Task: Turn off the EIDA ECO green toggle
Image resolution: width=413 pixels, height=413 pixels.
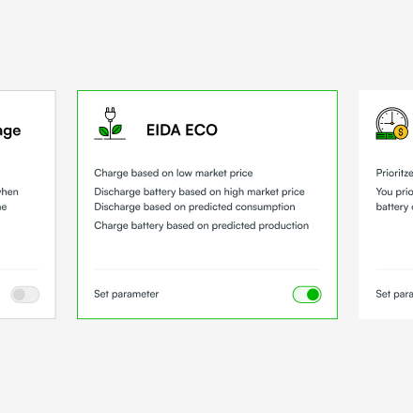Action: point(307,295)
